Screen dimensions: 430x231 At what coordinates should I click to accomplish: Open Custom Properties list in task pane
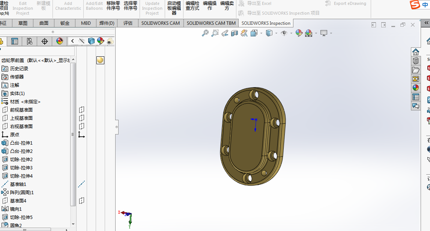click(x=416, y=97)
